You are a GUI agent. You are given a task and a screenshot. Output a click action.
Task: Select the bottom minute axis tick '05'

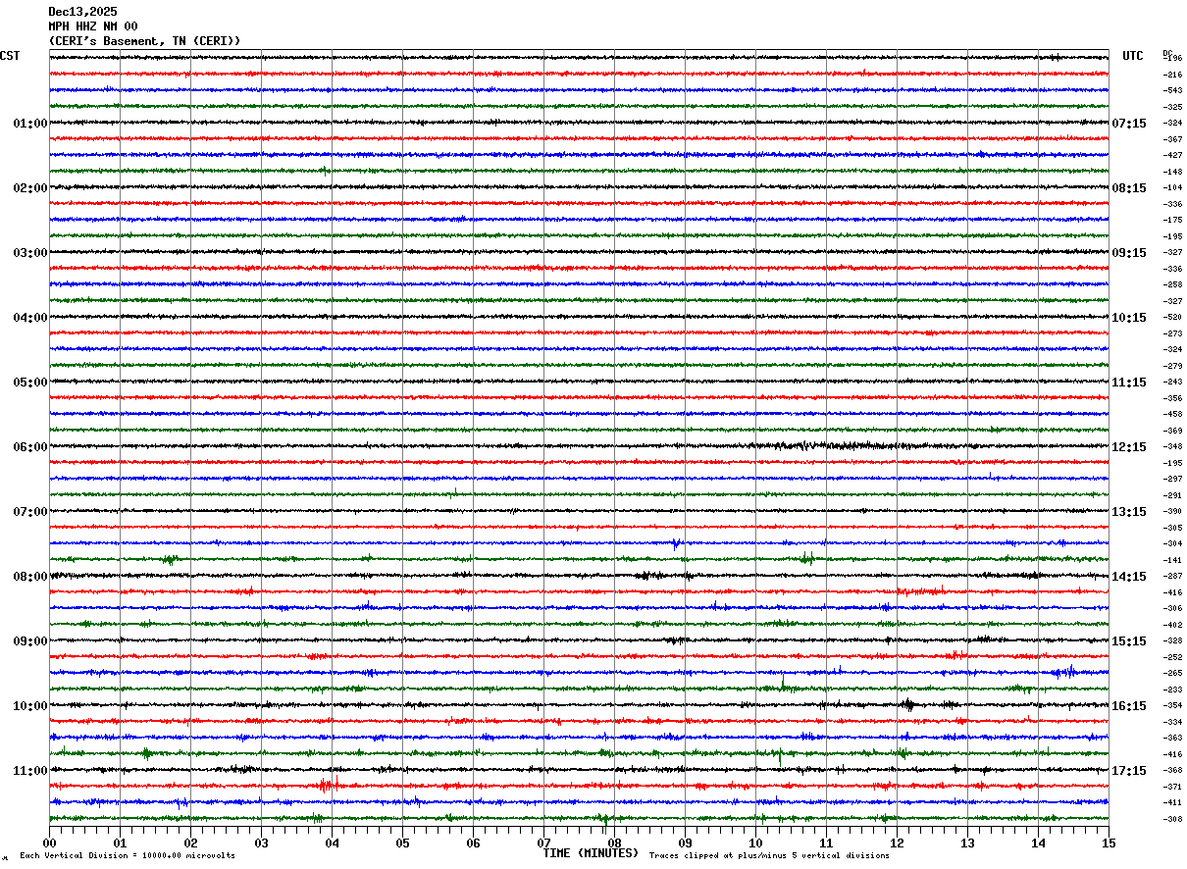402,843
